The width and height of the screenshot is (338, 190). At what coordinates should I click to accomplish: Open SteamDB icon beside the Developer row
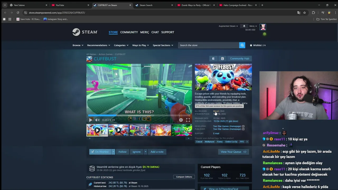click(243, 126)
